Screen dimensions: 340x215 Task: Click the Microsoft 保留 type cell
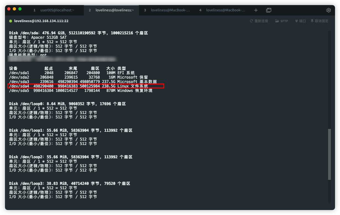(x=133, y=77)
